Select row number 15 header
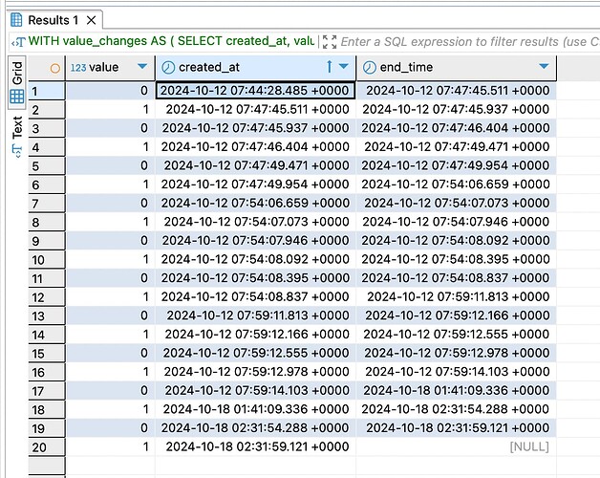Viewport: 600px width, 478px height. click(47, 353)
